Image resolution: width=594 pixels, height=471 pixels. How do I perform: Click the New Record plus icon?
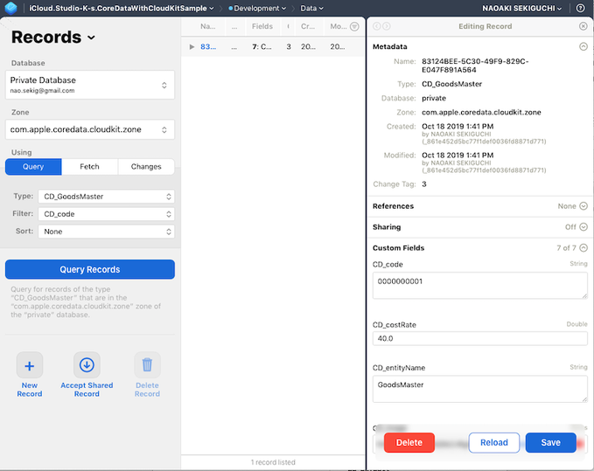click(30, 365)
